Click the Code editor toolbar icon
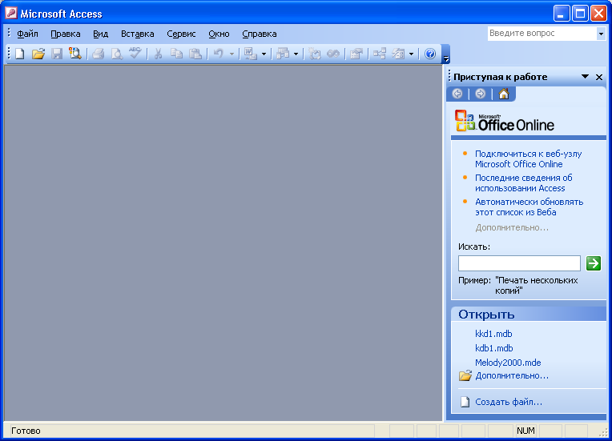 [x=315, y=54]
